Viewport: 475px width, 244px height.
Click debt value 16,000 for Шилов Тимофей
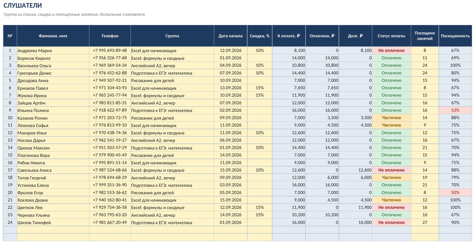pyautogui.click(x=356, y=223)
